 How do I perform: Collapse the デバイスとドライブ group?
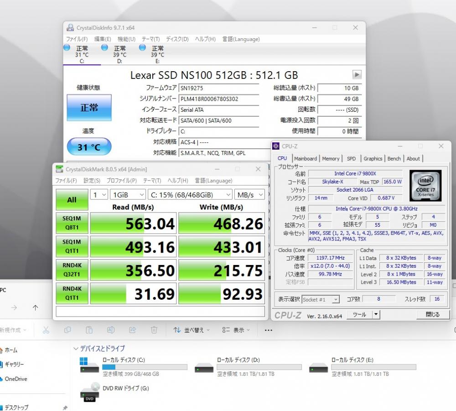point(76,348)
